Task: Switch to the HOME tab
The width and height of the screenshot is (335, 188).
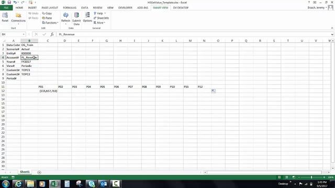Action: [19, 8]
